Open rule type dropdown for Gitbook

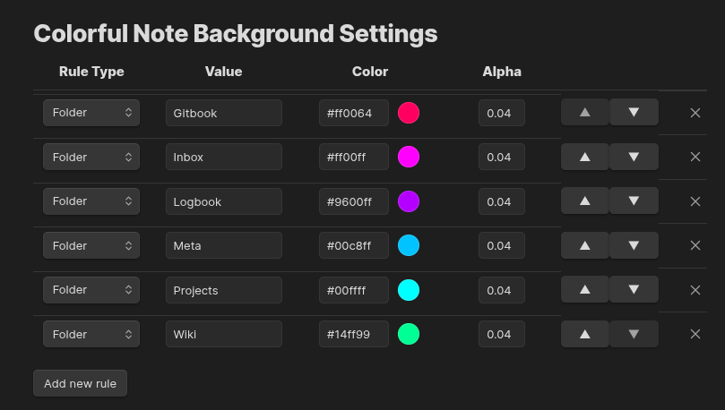point(91,113)
